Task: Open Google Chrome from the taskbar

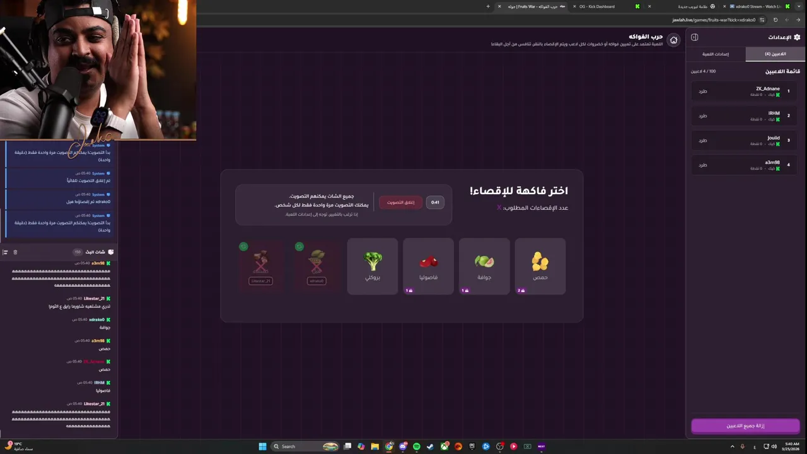Action: (x=389, y=446)
